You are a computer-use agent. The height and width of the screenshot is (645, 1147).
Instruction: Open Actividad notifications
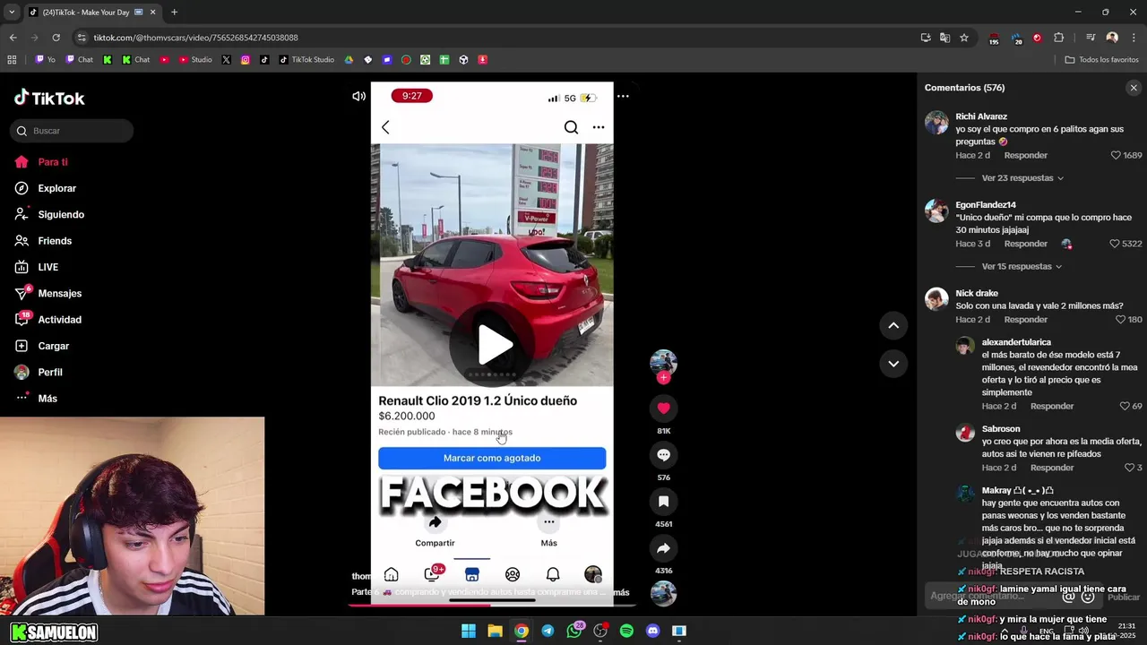59,320
